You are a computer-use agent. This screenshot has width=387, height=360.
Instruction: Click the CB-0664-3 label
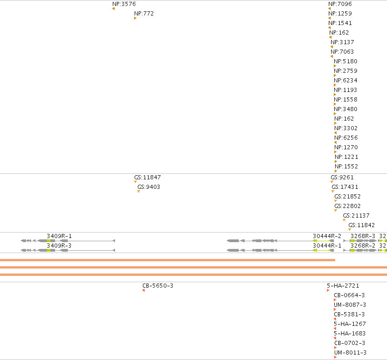(x=349, y=295)
